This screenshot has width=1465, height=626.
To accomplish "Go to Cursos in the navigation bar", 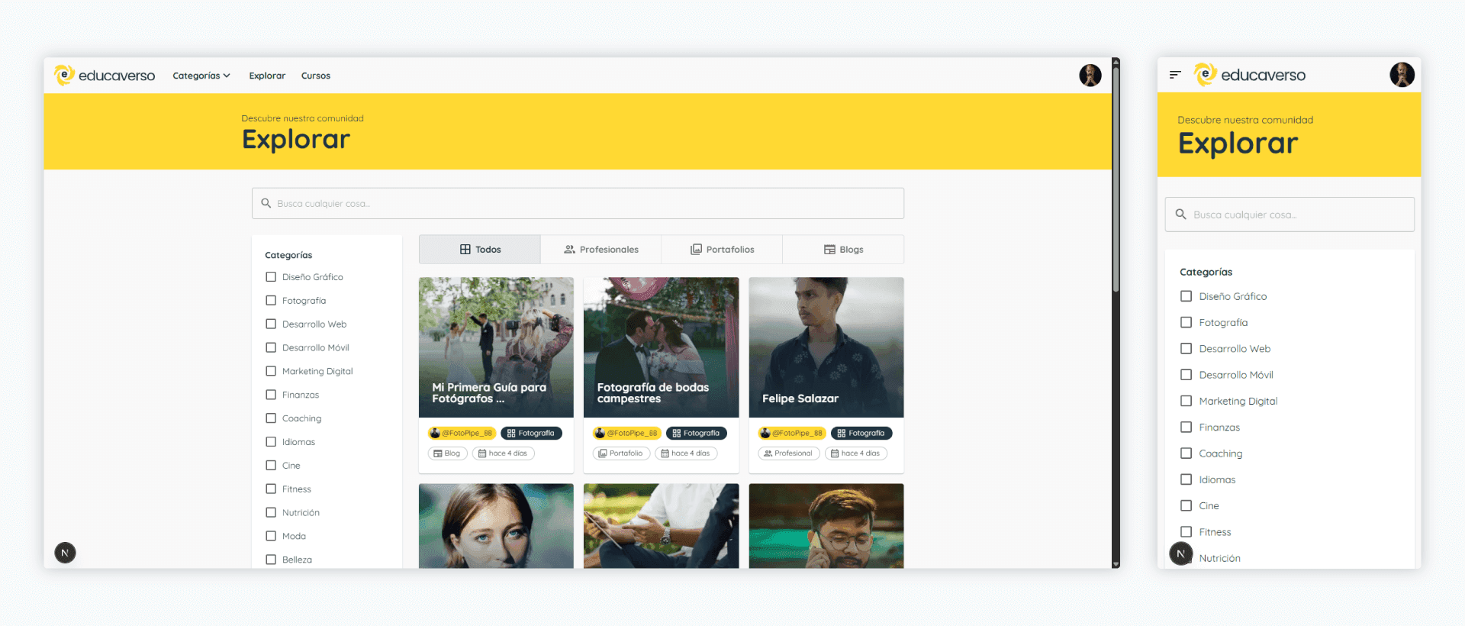I will 315,76.
